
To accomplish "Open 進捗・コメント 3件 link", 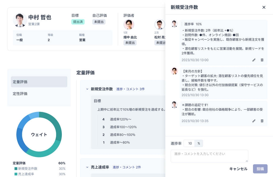I will [130, 89].
